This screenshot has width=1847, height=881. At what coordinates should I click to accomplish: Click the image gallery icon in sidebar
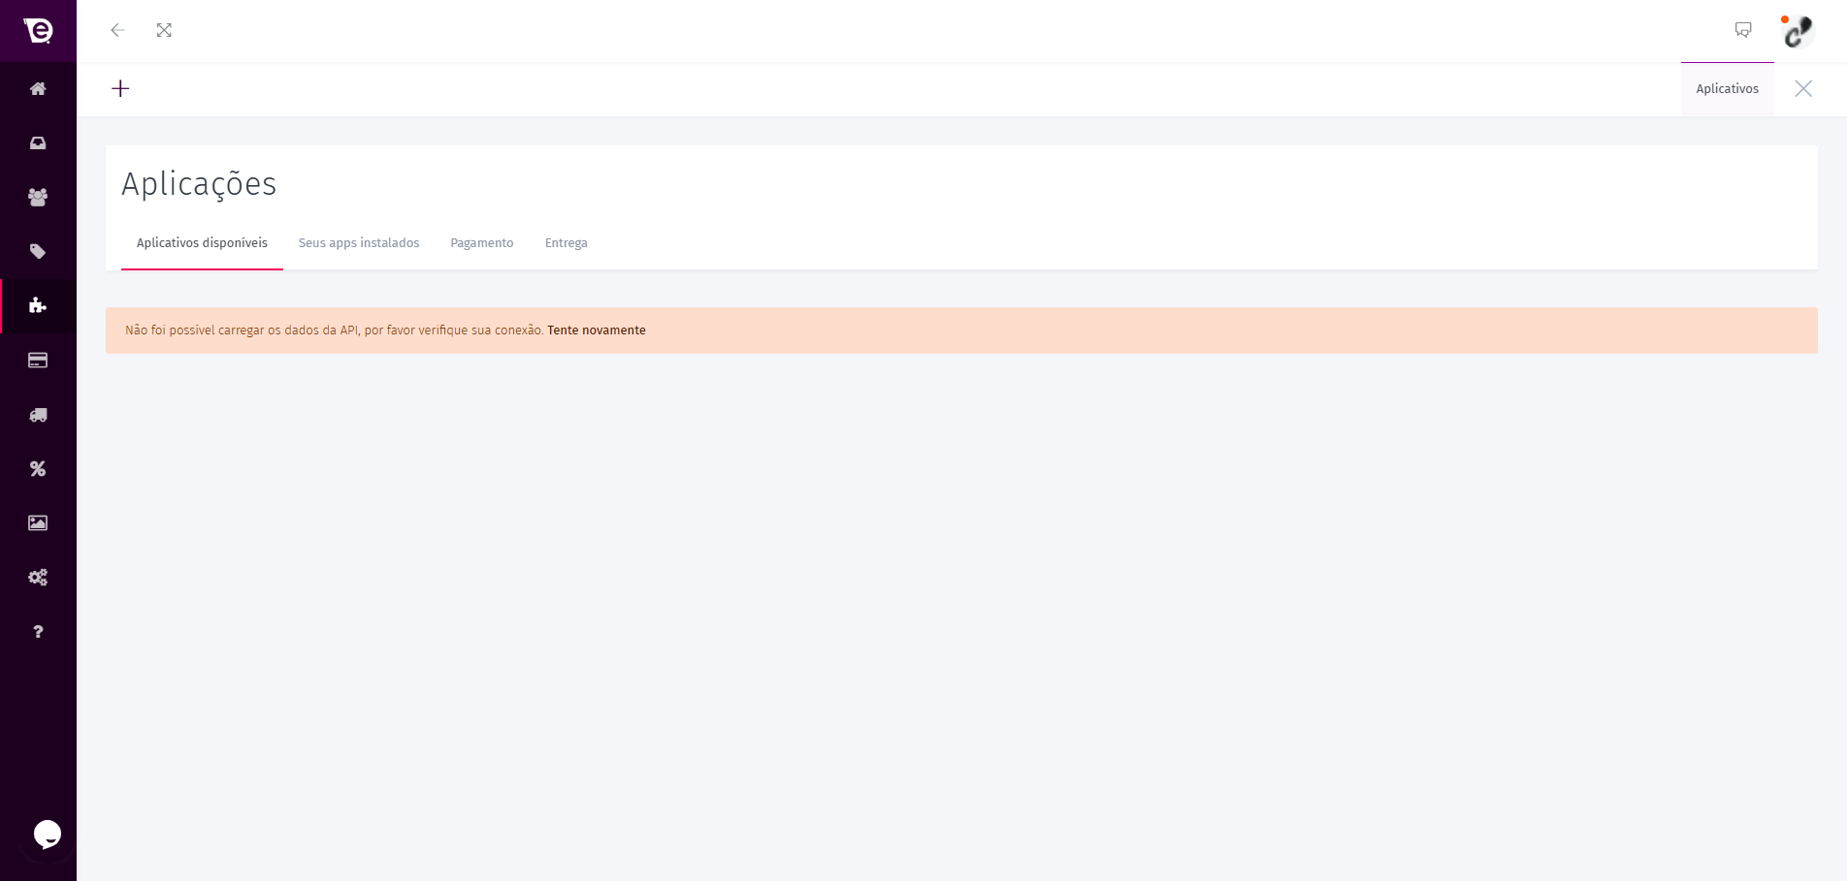(38, 523)
